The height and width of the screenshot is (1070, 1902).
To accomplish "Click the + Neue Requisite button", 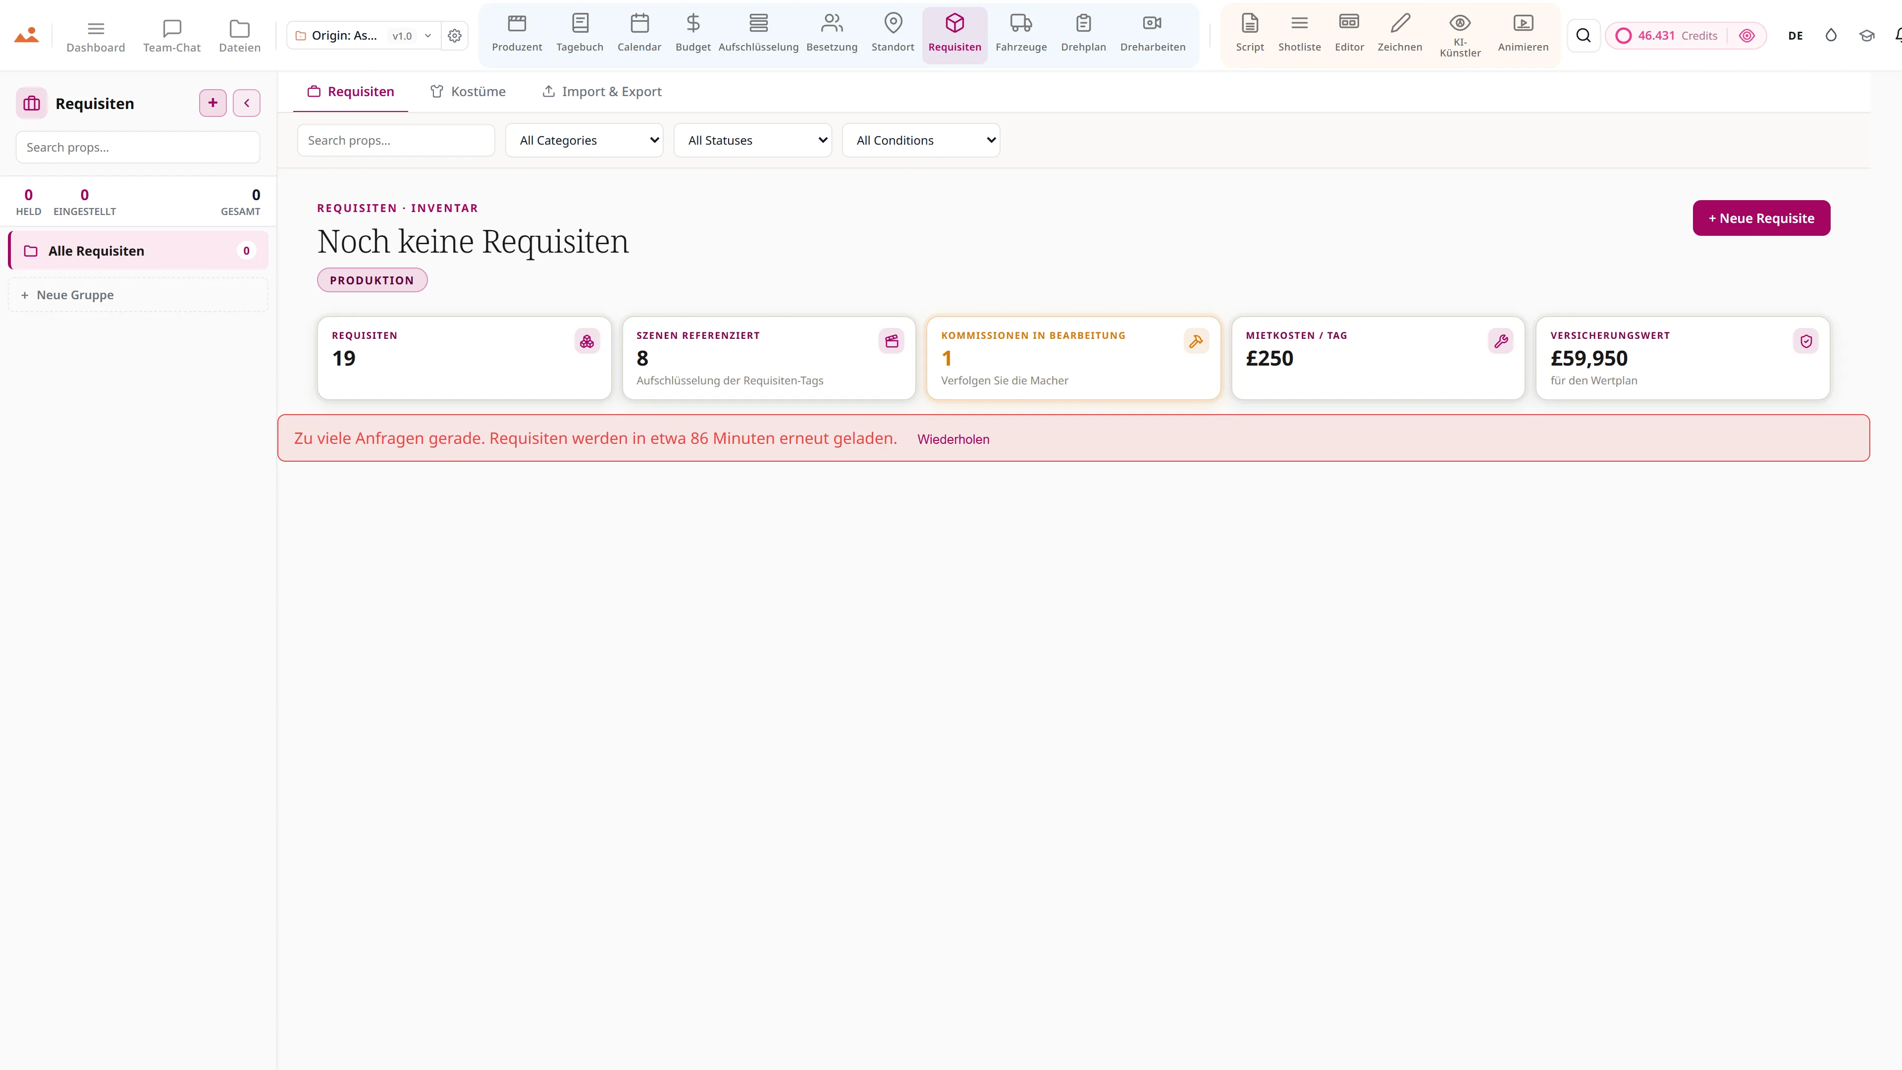I will pyautogui.click(x=1761, y=218).
